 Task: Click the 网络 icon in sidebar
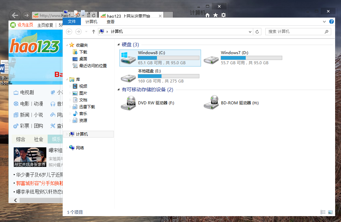pyautogui.click(x=78, y=147)
